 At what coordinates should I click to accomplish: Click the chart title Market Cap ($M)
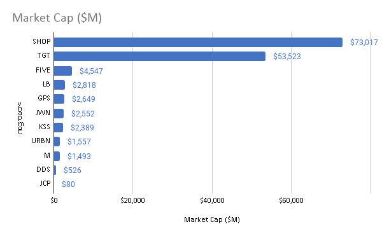click(57, 18)
